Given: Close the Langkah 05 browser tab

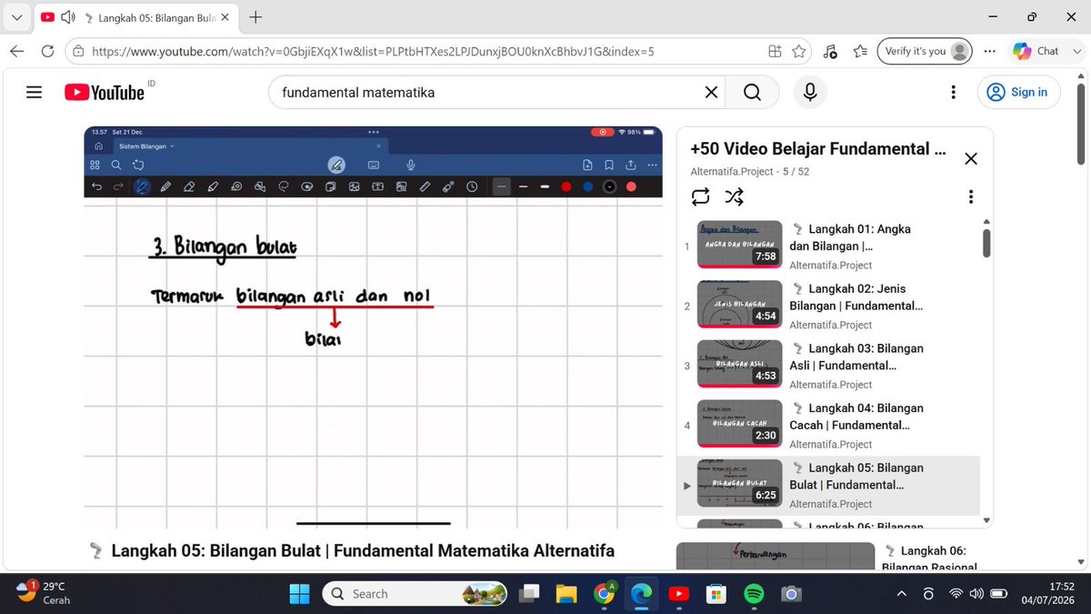Looking at the screenshot, I should click(x=225, y=17).
